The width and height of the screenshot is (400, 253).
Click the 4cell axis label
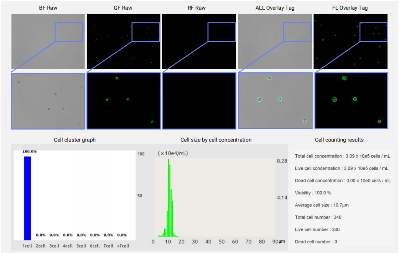[68, 246]
